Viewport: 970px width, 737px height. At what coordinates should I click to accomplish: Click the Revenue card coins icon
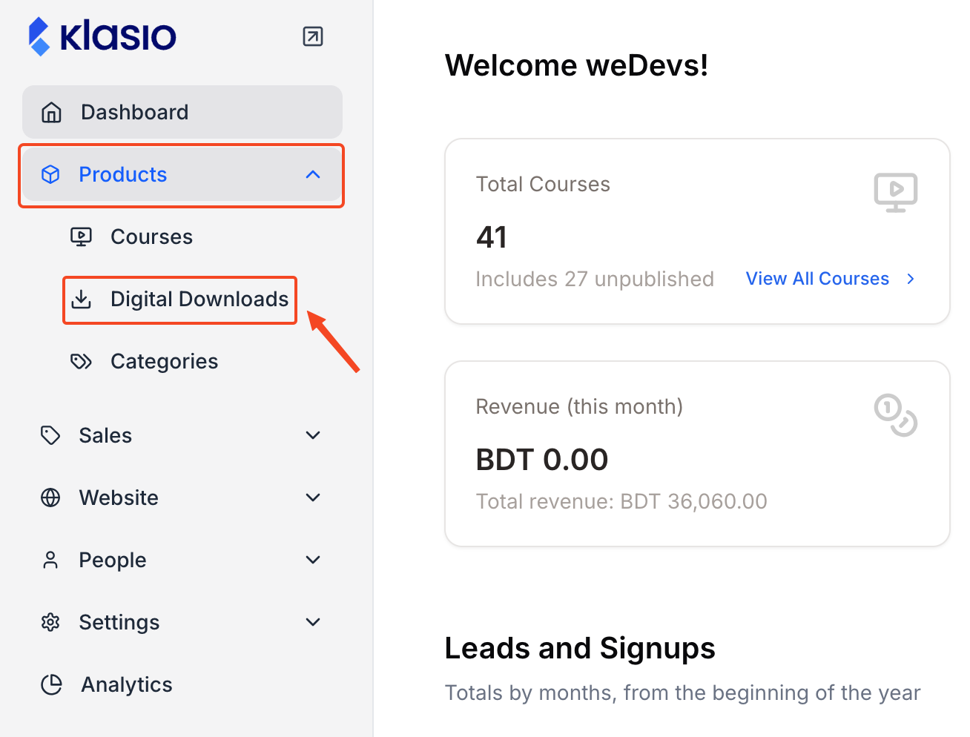tap(896, 415)
